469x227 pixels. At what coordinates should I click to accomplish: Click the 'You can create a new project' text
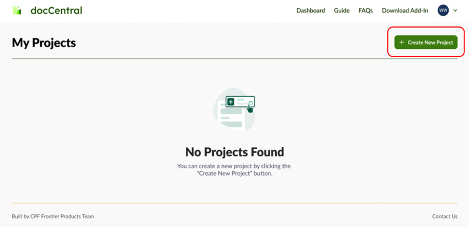click(x=234, y=166)
